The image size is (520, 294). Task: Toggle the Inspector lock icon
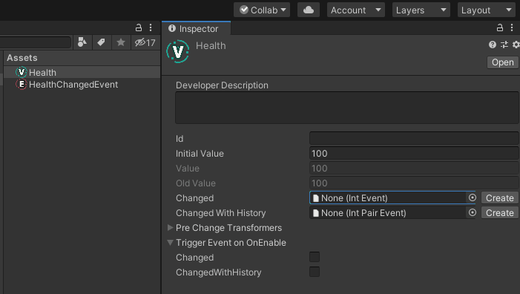click(500, 28)
